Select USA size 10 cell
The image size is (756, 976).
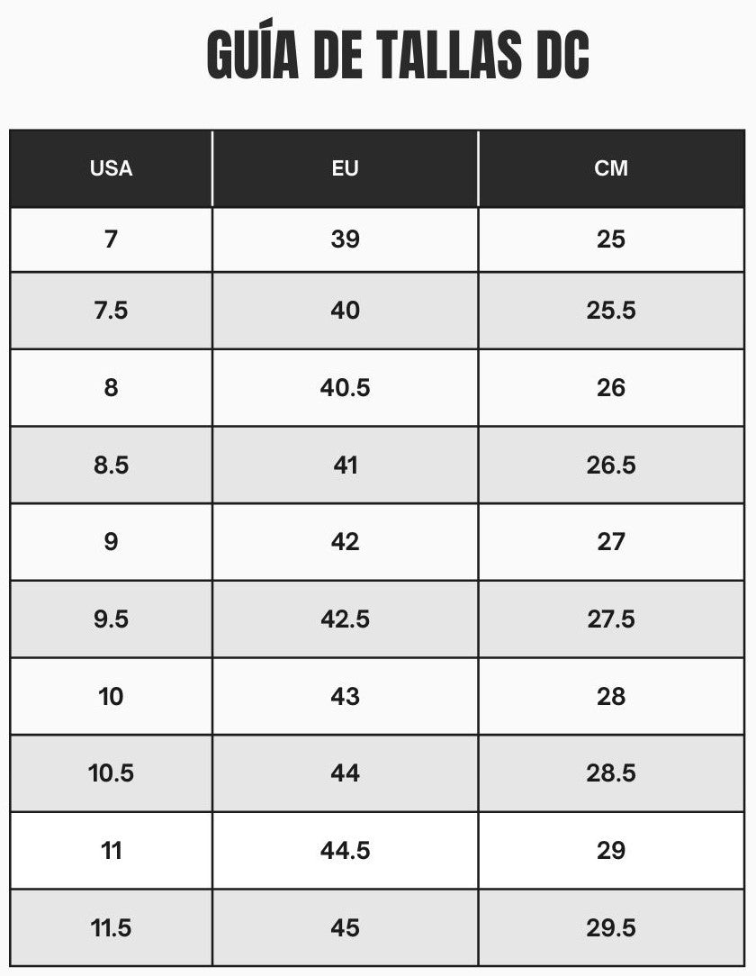tap(111, 697)
